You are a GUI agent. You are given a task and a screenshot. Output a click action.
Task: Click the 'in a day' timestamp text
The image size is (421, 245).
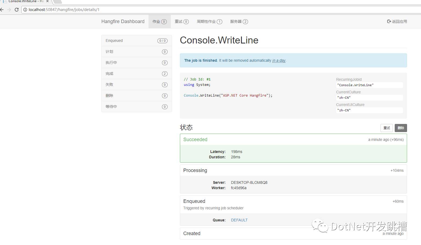(279, 61)
